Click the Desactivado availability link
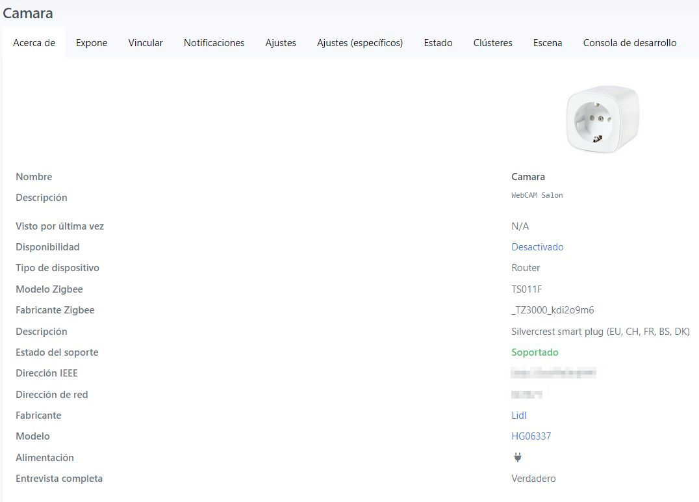Viewport: 699px width, 502px height. click(x=537, y=247)
